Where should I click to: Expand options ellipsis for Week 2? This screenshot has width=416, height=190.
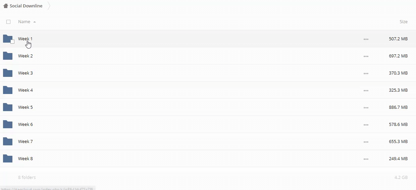(366, 56)
